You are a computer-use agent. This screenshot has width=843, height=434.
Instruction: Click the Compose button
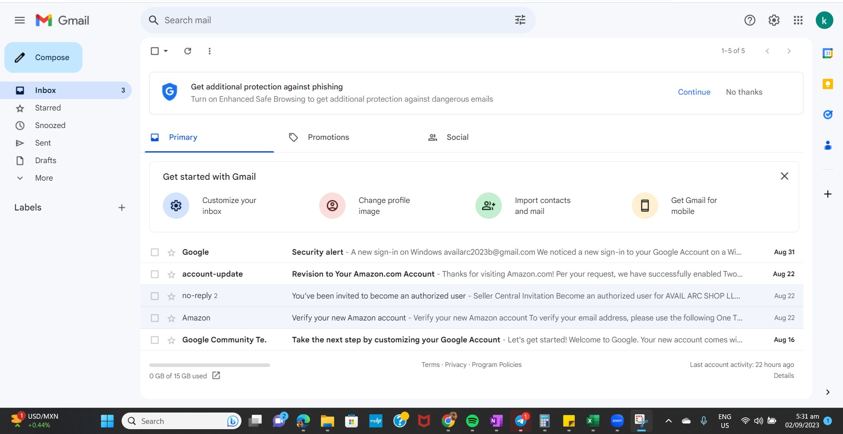[x=43, y=57]
